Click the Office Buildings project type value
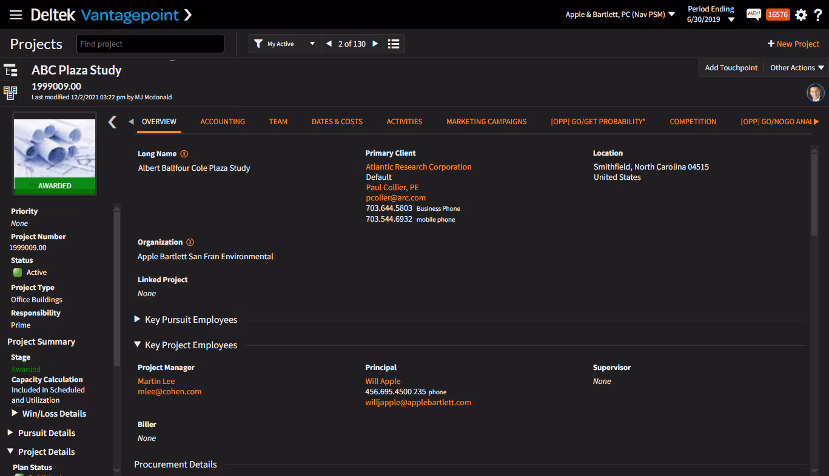The height and width of the screenshot is (476, 829). tap(36, 299)
